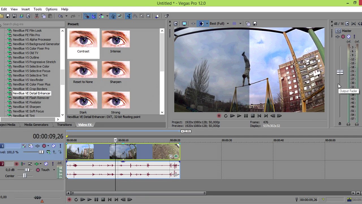Open the Touch automation mode dropdown

pos(54,170)
